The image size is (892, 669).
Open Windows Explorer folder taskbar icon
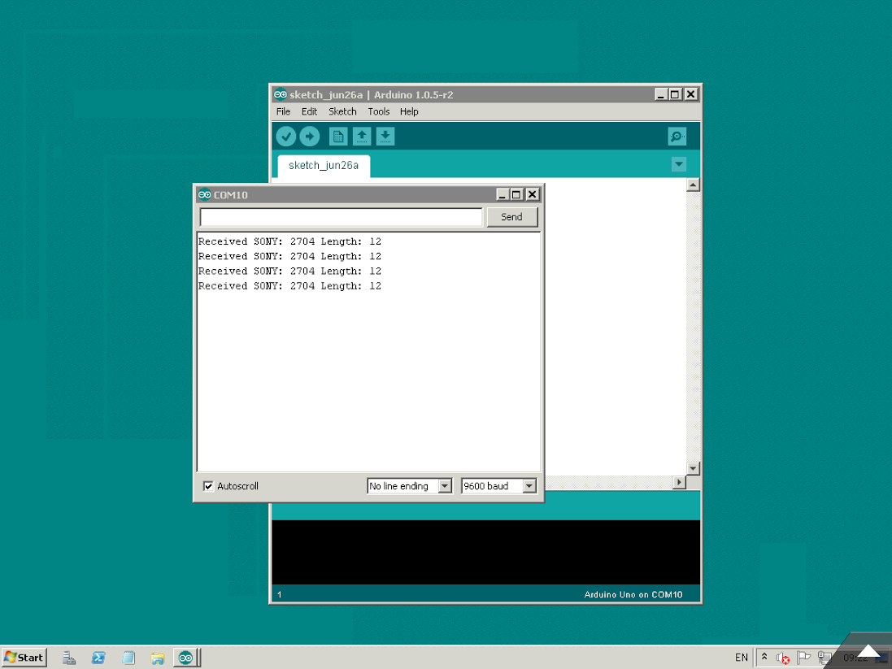pos(158,658)
